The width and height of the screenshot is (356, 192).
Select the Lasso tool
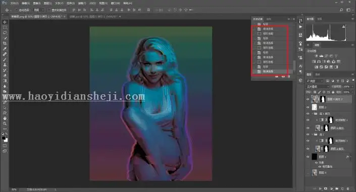click(5, 33)
